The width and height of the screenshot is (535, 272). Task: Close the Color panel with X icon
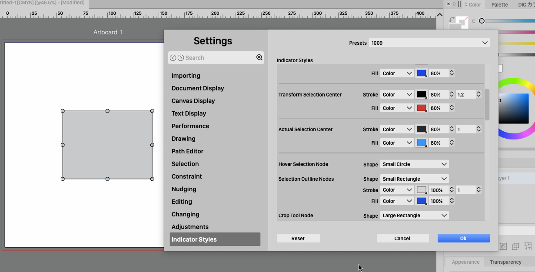point(449,4)
